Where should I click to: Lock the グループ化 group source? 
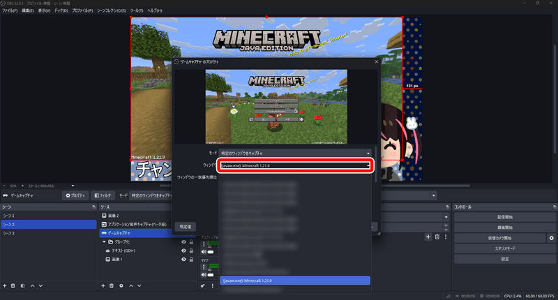[x=191, y=242]
